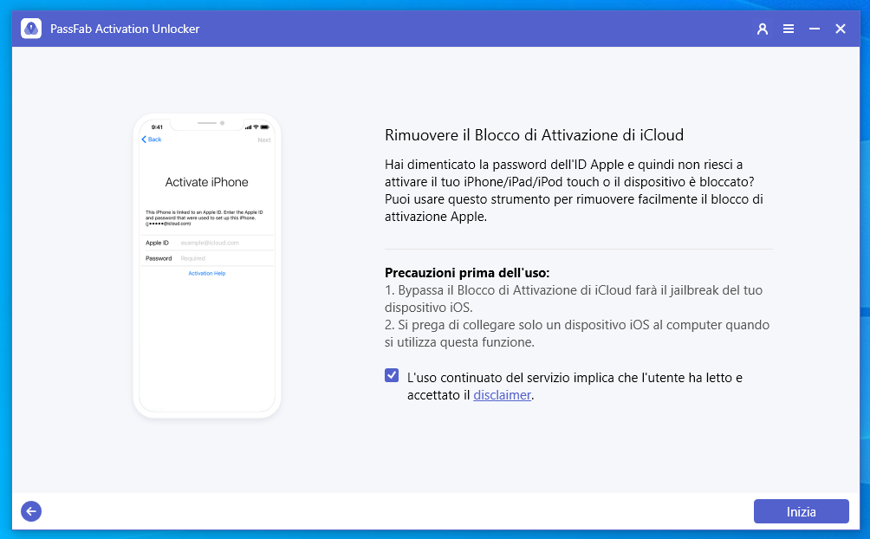Go back using the round arrow button
The width and height of the screenshot is (870, 539).
click(31, 511)
